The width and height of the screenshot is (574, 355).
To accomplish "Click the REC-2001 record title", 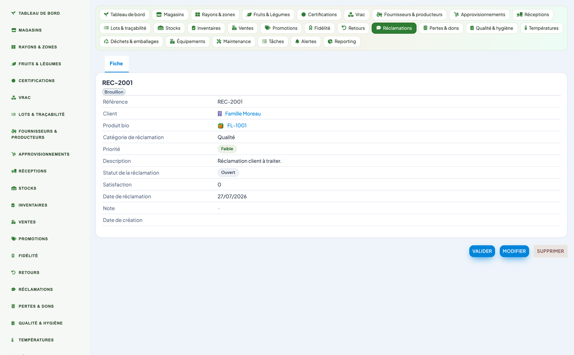I will [x=118, y=83].
